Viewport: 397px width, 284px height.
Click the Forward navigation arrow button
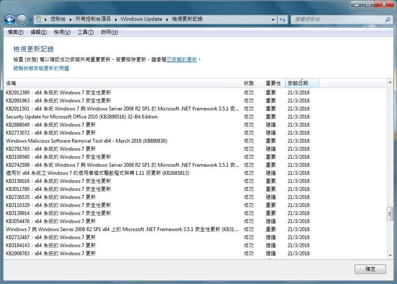click(22, 19)
